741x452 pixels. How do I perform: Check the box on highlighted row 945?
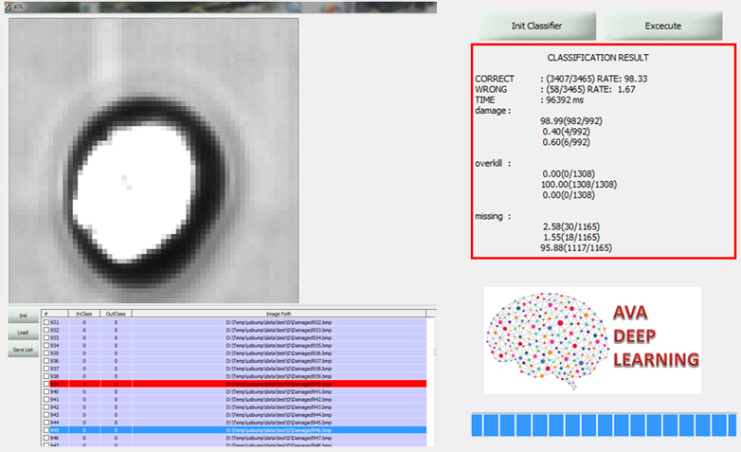pyautogui.click(x=46, y=430)
